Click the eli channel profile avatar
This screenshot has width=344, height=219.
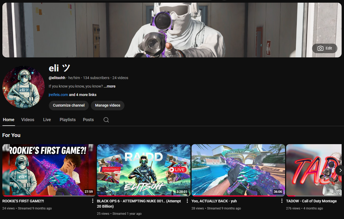tap(24, 87)
